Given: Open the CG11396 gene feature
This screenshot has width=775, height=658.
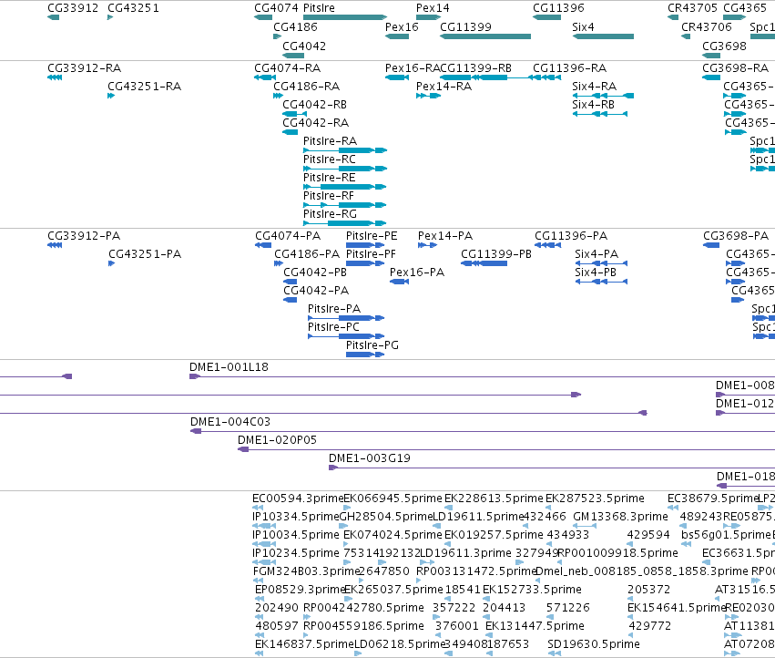Looking at the screenshot, I should coord(546,17).
